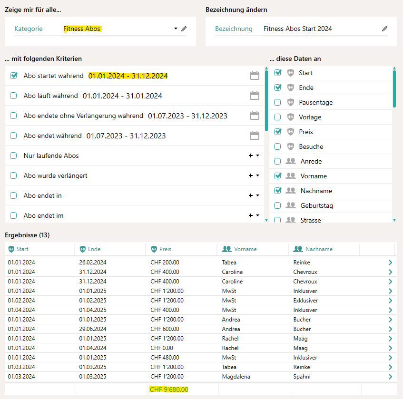
Task: Open calendar for 'Abo läuft während'
Action: point(255,96)
